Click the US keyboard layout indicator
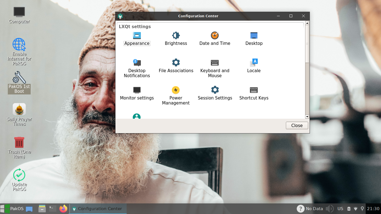 click(340, 208)
